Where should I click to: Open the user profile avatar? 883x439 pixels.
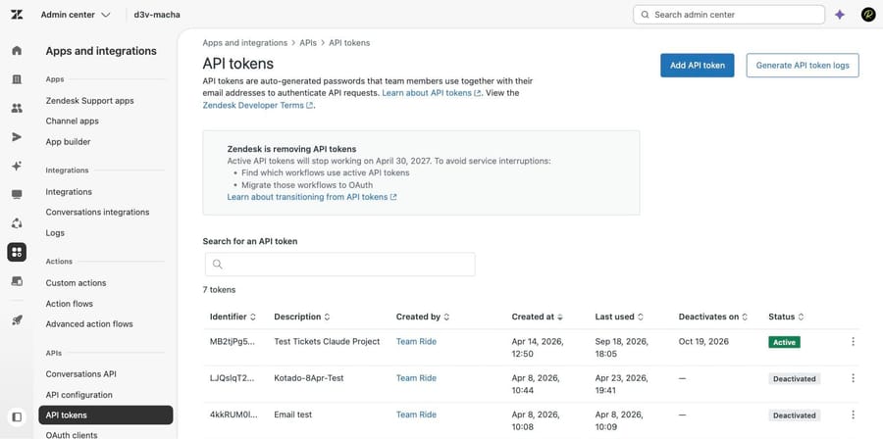(x=868, y=15)
